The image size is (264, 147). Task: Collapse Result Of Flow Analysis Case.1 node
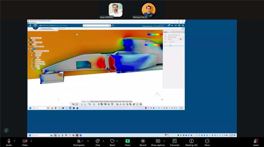click(30, 51)
